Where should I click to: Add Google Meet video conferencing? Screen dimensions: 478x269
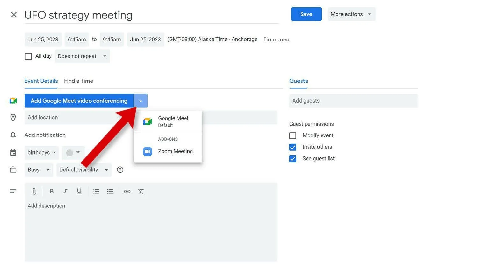coord(79,101)
